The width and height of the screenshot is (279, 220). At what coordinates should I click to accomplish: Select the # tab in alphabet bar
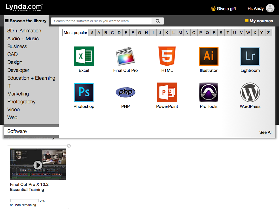[92, 33]
